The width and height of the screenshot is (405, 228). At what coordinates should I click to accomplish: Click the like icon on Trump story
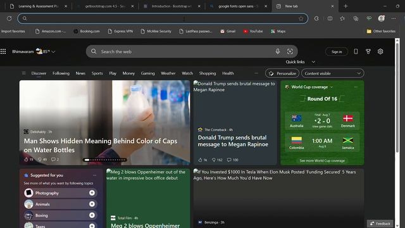[x=200, y=160]
